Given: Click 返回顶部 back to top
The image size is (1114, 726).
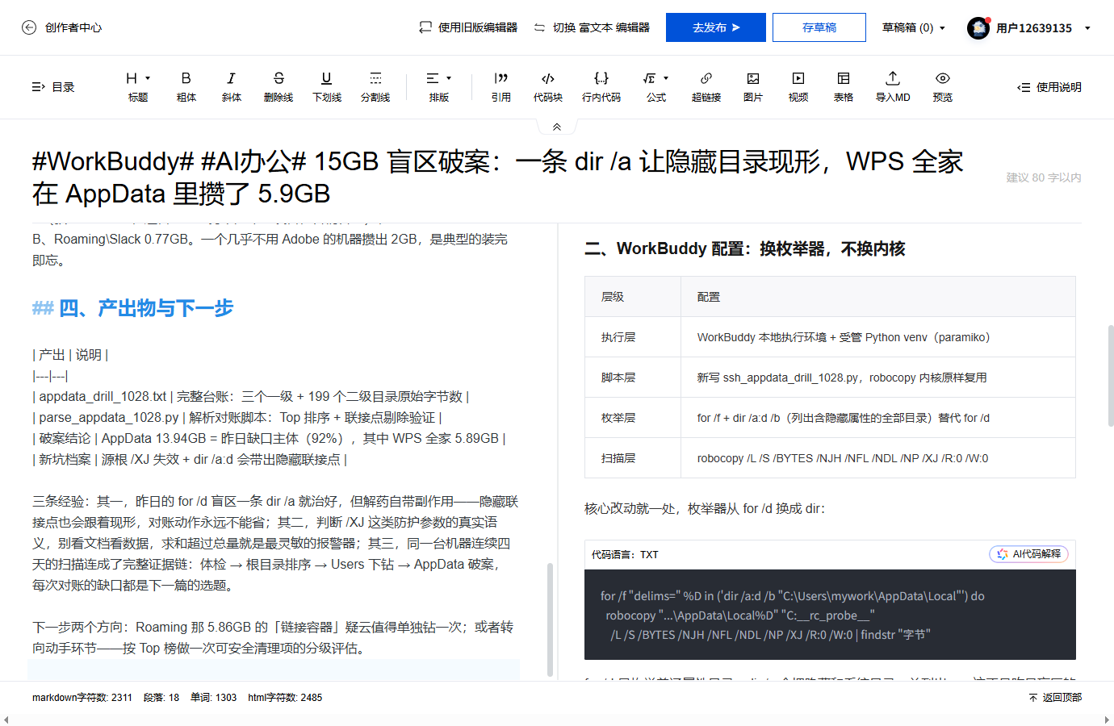Looking at the screenshot, I should pyautogui.click(x=1055, y=698).
